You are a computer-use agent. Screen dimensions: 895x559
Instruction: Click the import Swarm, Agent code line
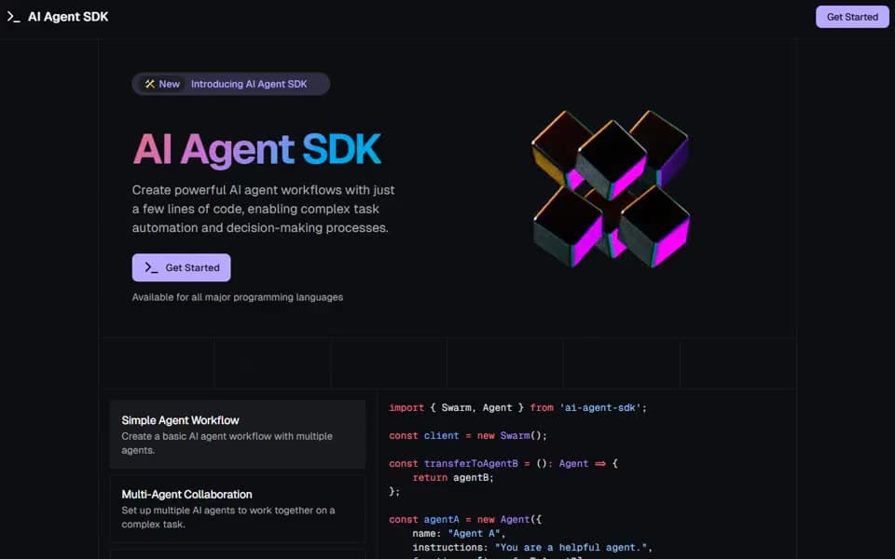click(517, 408)
